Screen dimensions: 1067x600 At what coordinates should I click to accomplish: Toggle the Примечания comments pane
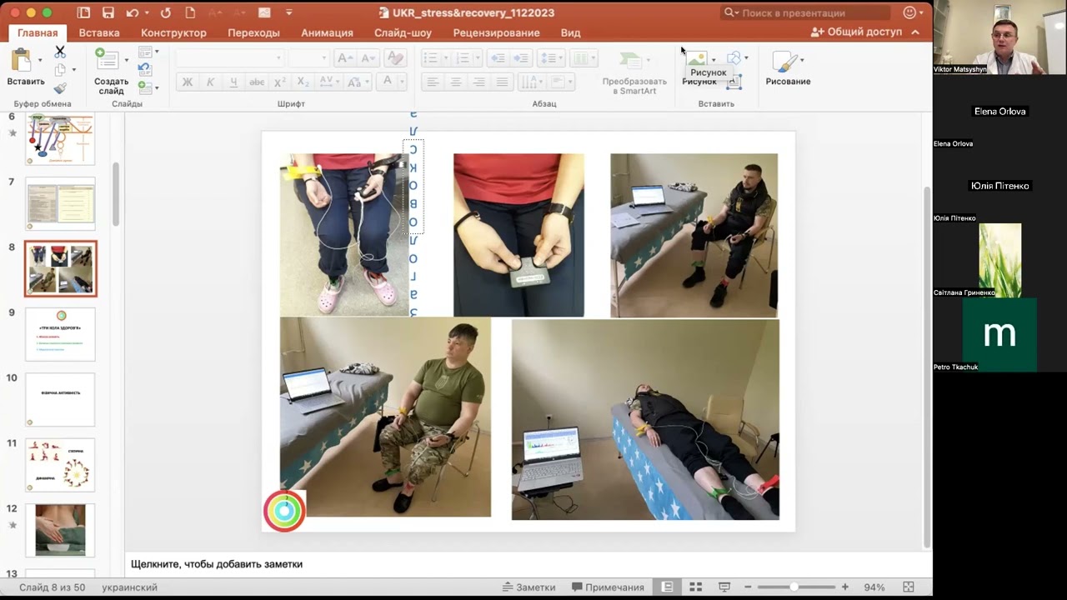point(608,587)
